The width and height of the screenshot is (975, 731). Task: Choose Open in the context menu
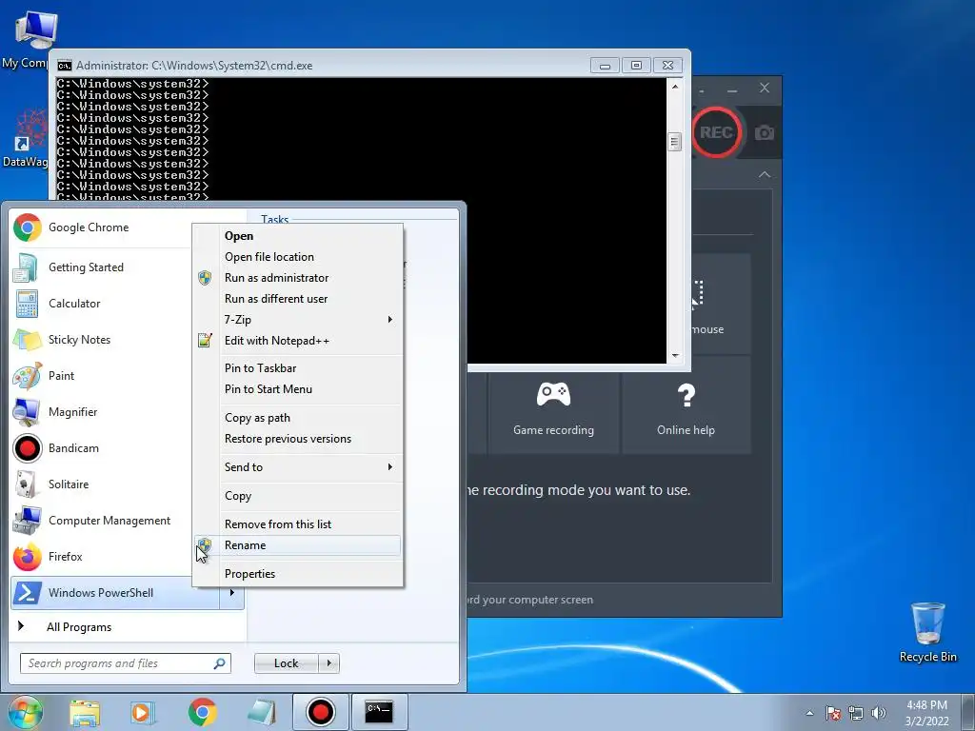pyautogui.click(x=297, y=236)
